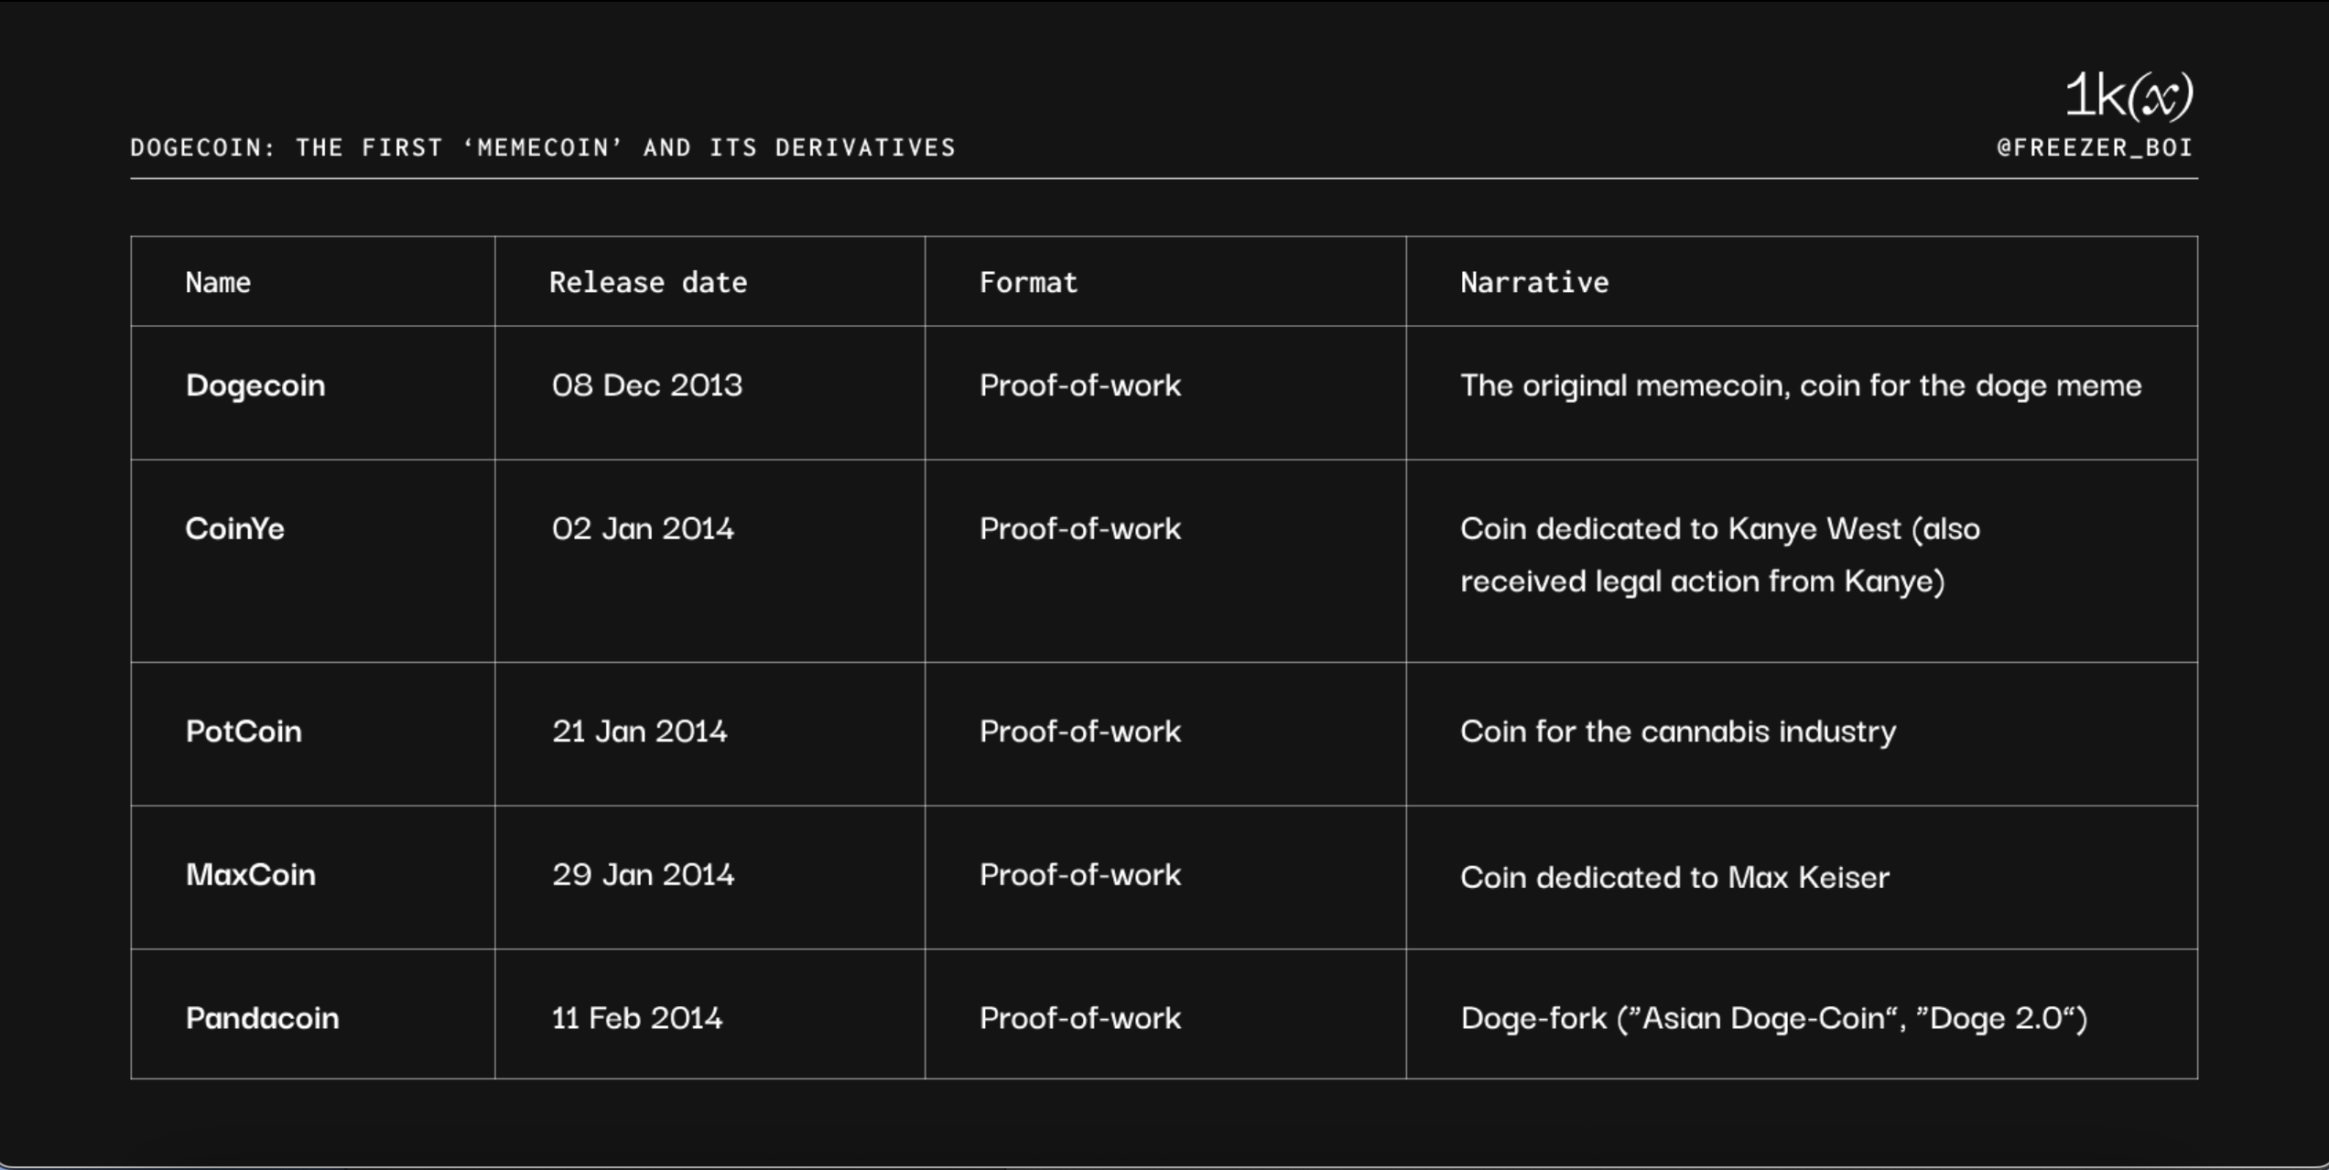2329x1170 pixels.
Task: Click the CoinYe name cell
Action: (235, 529)
